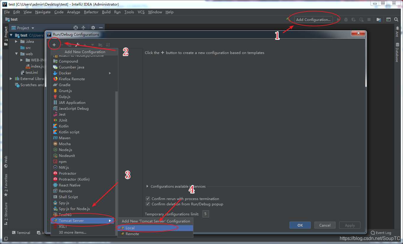Click the Temporary configurations limit field

coord(206,214)
